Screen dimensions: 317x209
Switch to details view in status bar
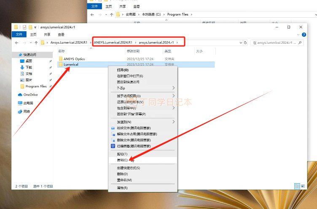297,186
